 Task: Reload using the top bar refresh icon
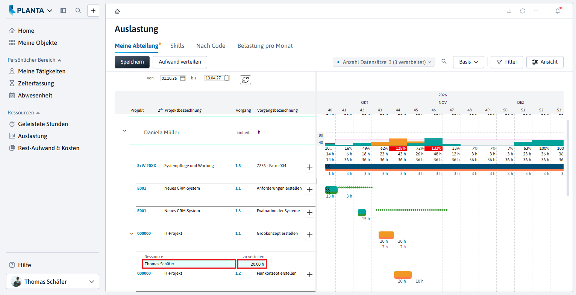(x=523, y=11)
